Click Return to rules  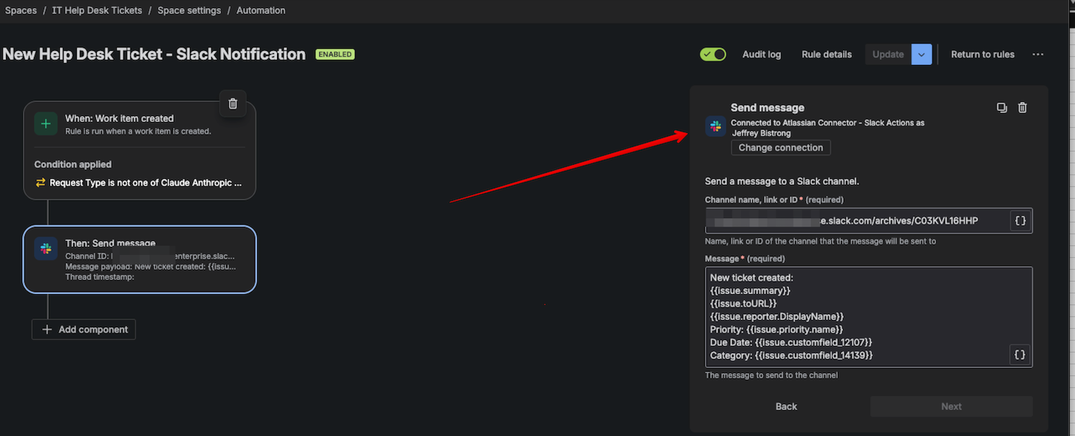[982, 54]
